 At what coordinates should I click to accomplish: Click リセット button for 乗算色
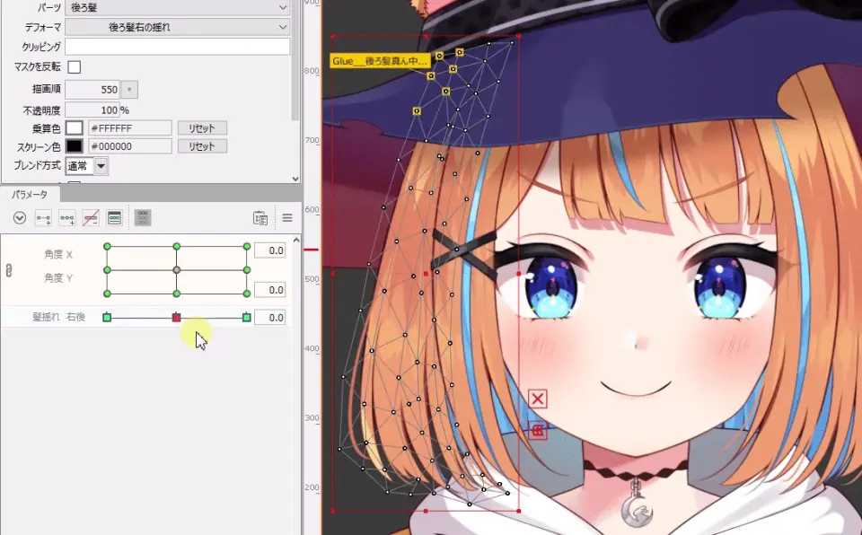pos(202,128)
